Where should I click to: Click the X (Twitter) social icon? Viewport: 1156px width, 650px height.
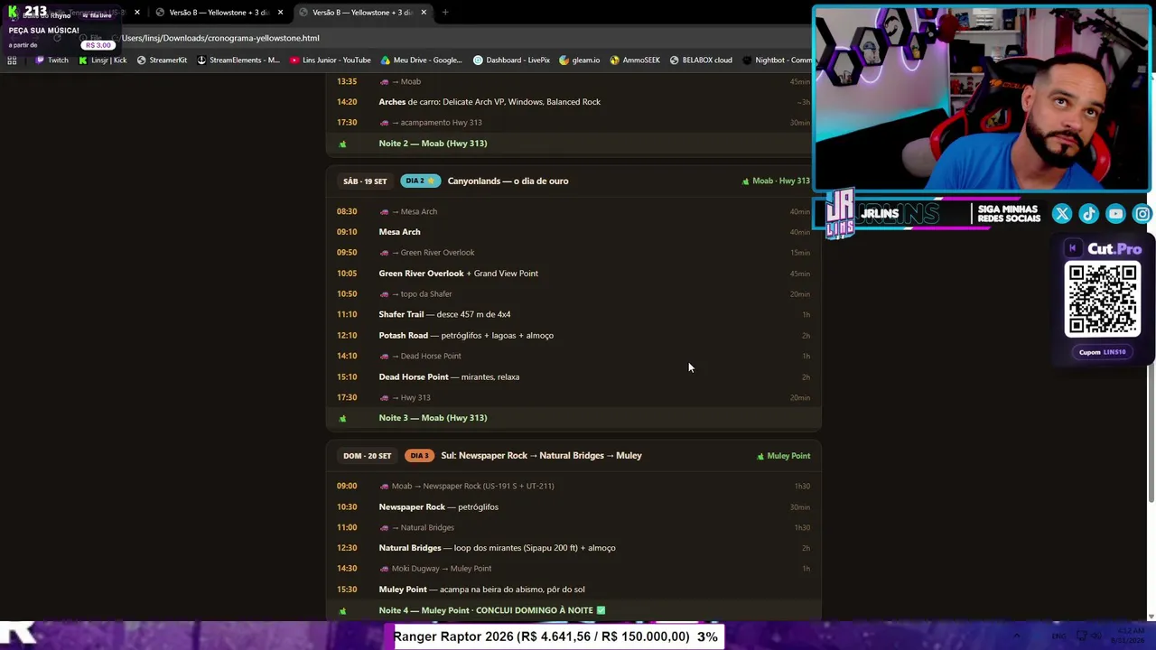click(x=1062, y=214)
